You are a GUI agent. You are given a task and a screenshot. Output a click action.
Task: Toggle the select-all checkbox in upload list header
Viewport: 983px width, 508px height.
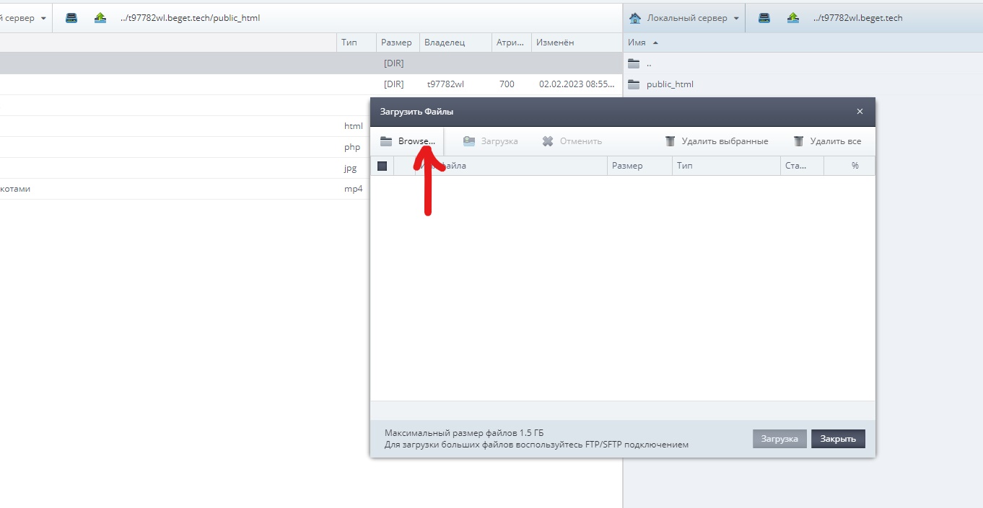[383, 166]
